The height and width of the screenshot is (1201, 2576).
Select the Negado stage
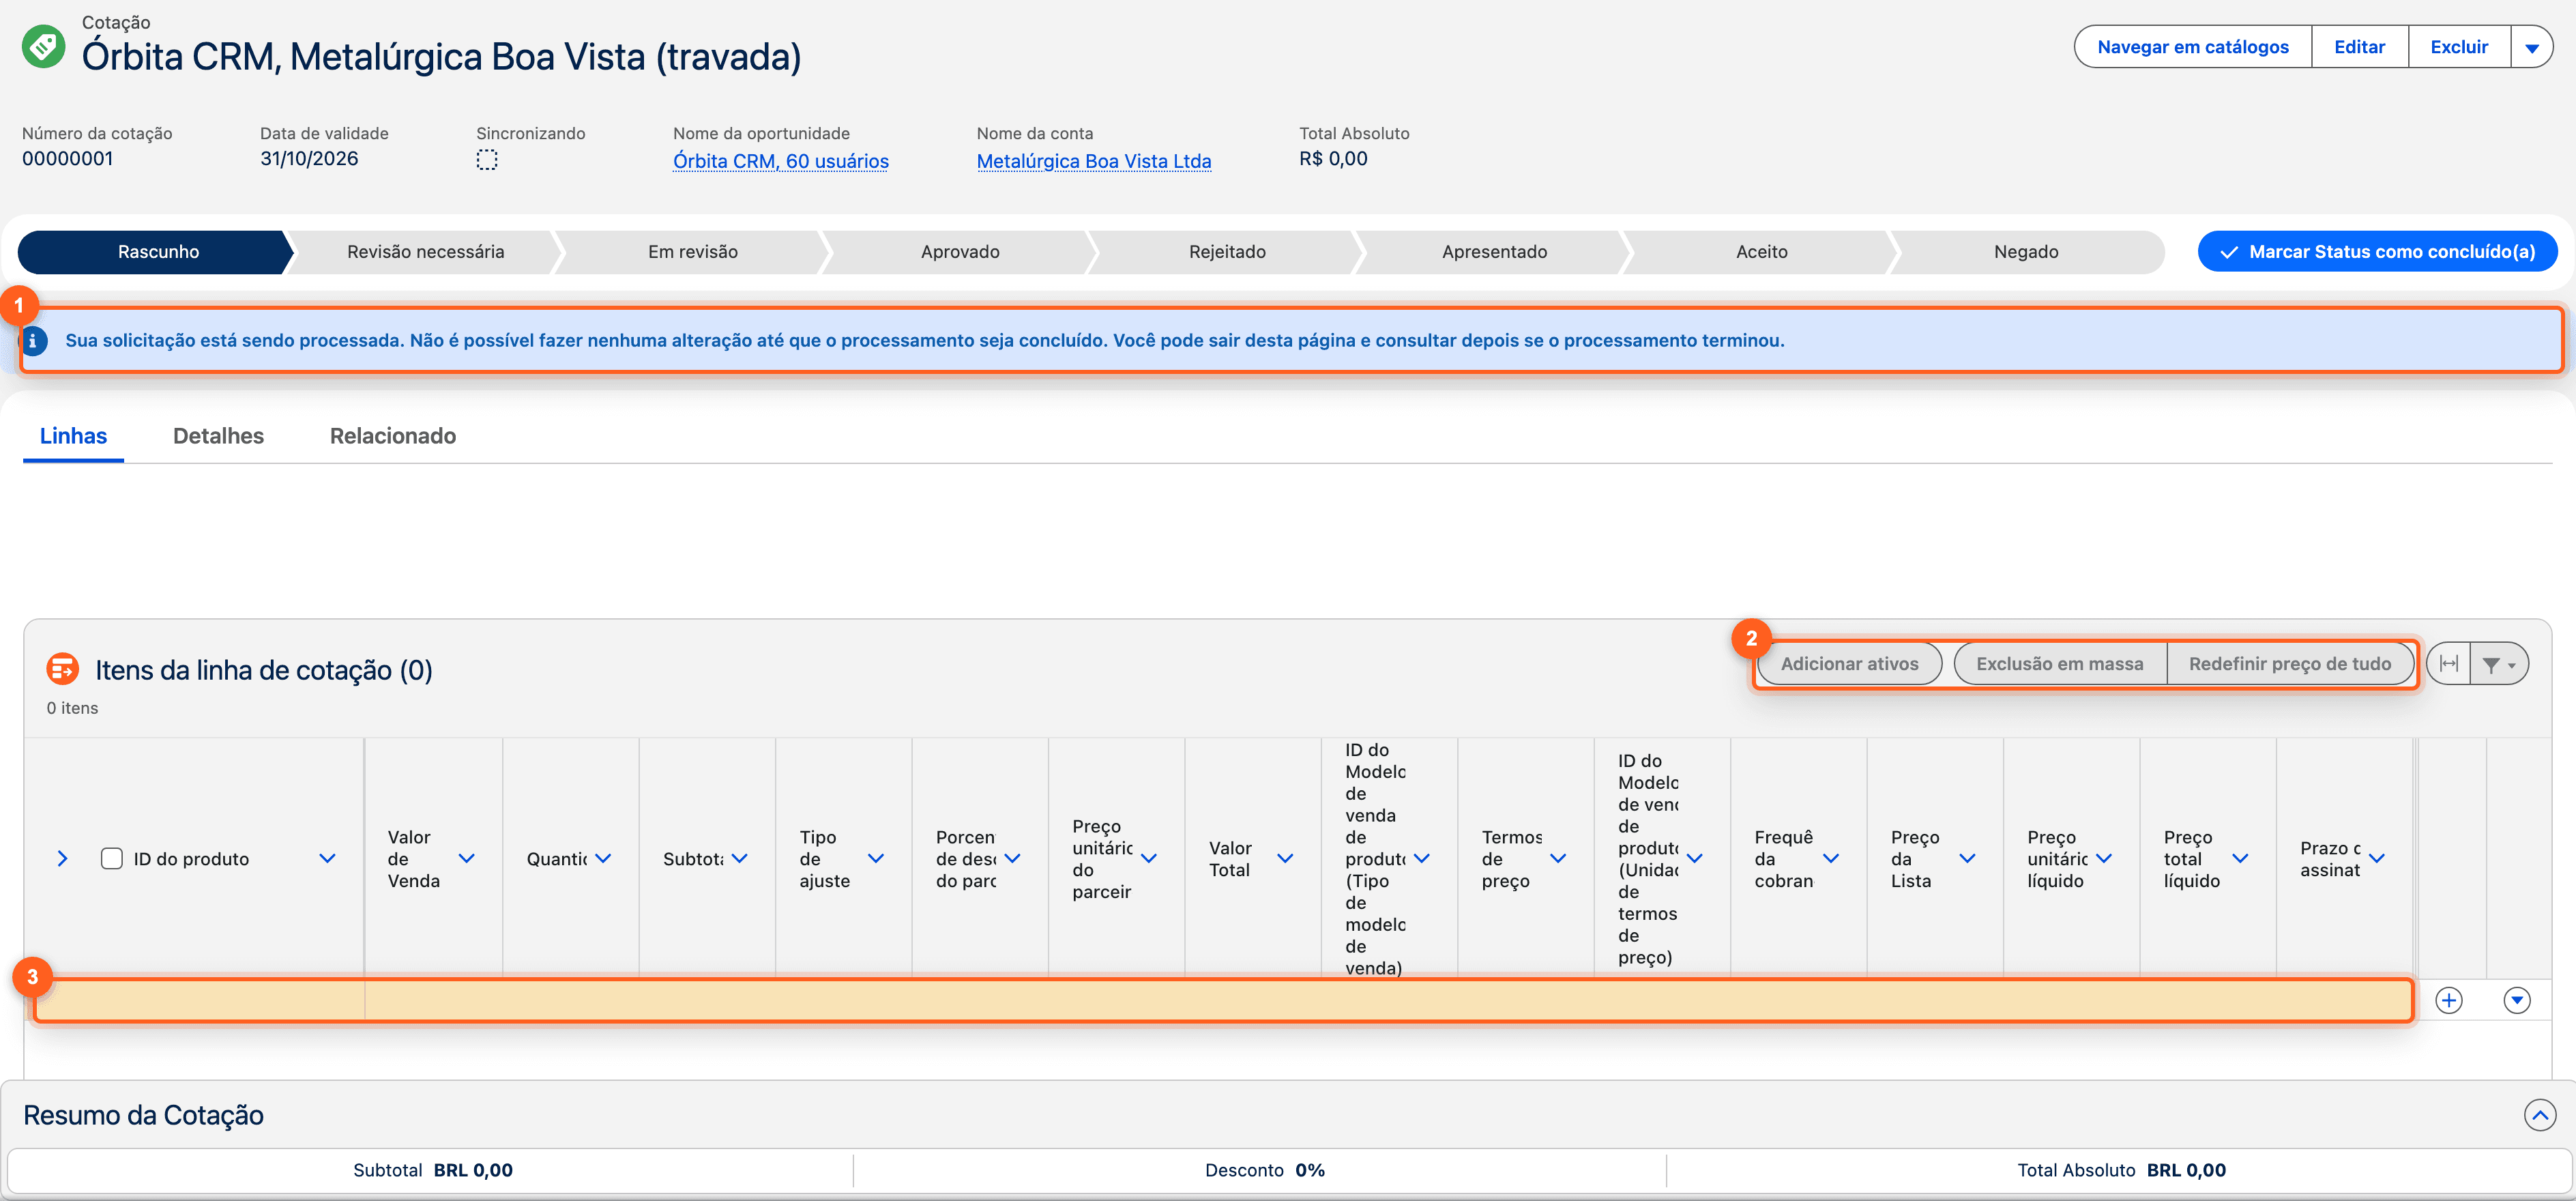2026,252
